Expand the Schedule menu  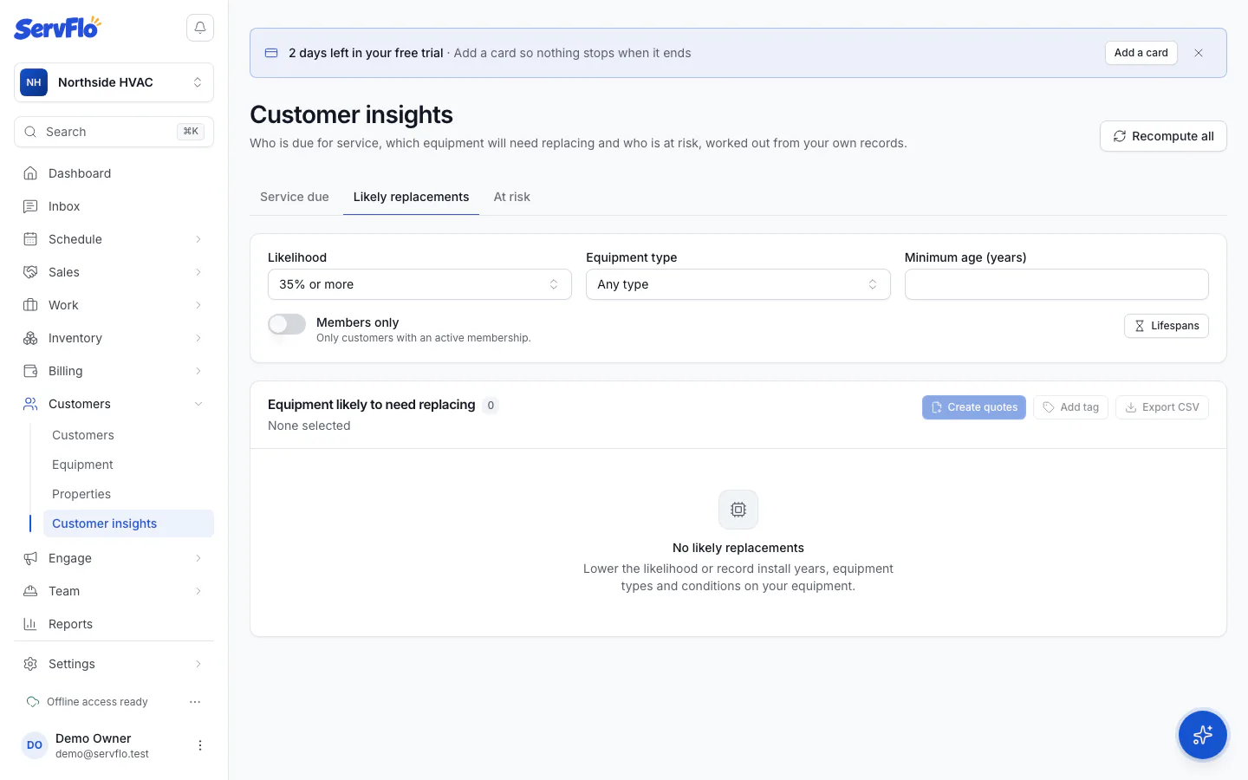[x=114, y=239]
